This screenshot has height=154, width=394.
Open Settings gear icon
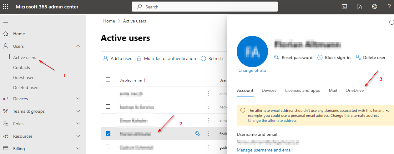[374, 7]
